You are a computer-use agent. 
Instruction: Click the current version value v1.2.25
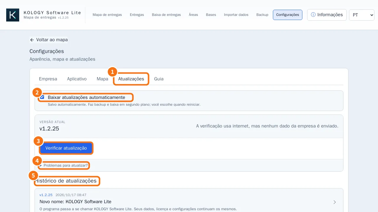point(49,129)
